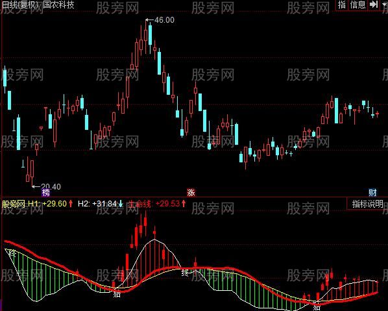The width and height of the screenshot is (388, 311).
Task: Click the arrow-to-bar jump icon
Action: (374, 5)
